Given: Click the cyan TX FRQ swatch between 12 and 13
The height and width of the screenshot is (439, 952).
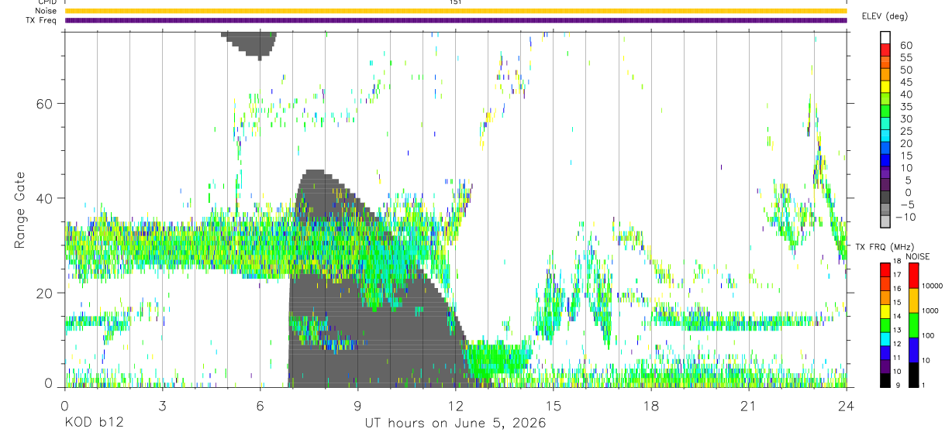Looking at the screenshot, I should click(x=885, y=338).
